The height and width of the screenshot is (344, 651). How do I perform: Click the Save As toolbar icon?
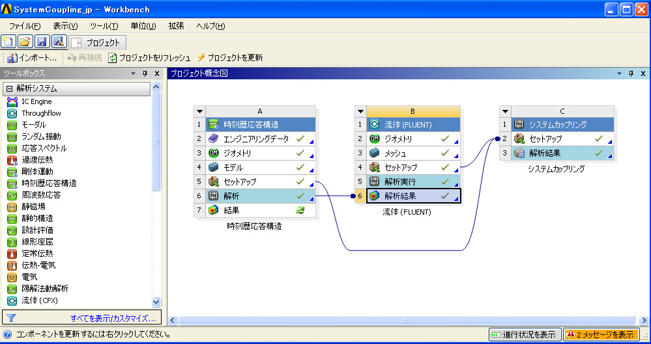click(x=59, y=42)
